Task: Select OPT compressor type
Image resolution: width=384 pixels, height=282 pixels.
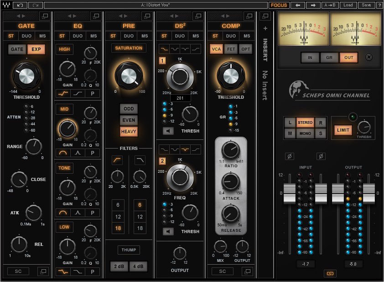Action: tap(245, 49)
